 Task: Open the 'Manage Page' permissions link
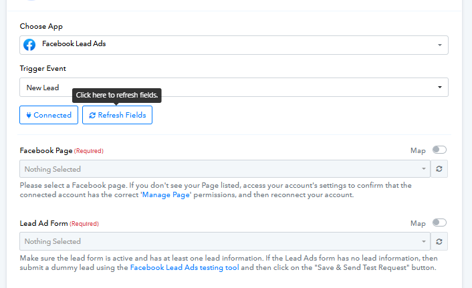pos(166,194)
